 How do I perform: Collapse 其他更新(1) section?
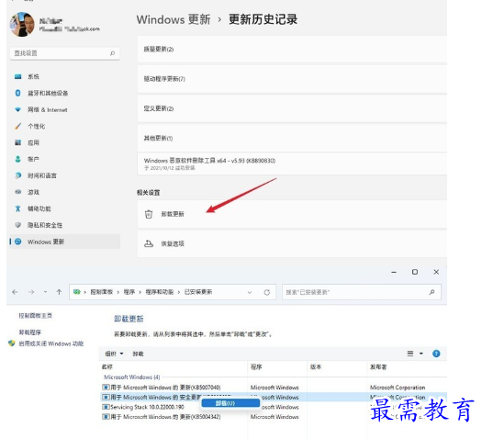(292, 139)
